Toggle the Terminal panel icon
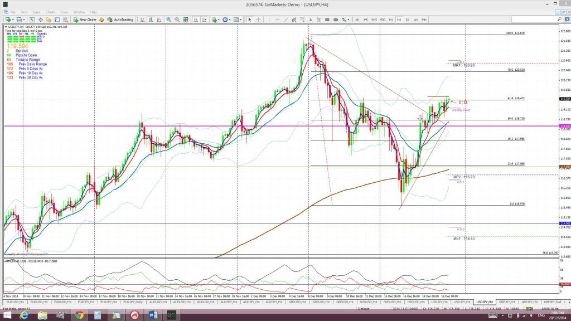571x321 pixels. [x=57, y=20]
